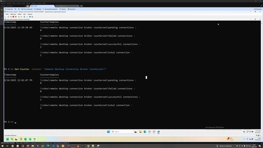Open host notification center icon
Image resolution: width=263 pixels, height=148 pixels.
pyautogui.click(x=260, y=146)
